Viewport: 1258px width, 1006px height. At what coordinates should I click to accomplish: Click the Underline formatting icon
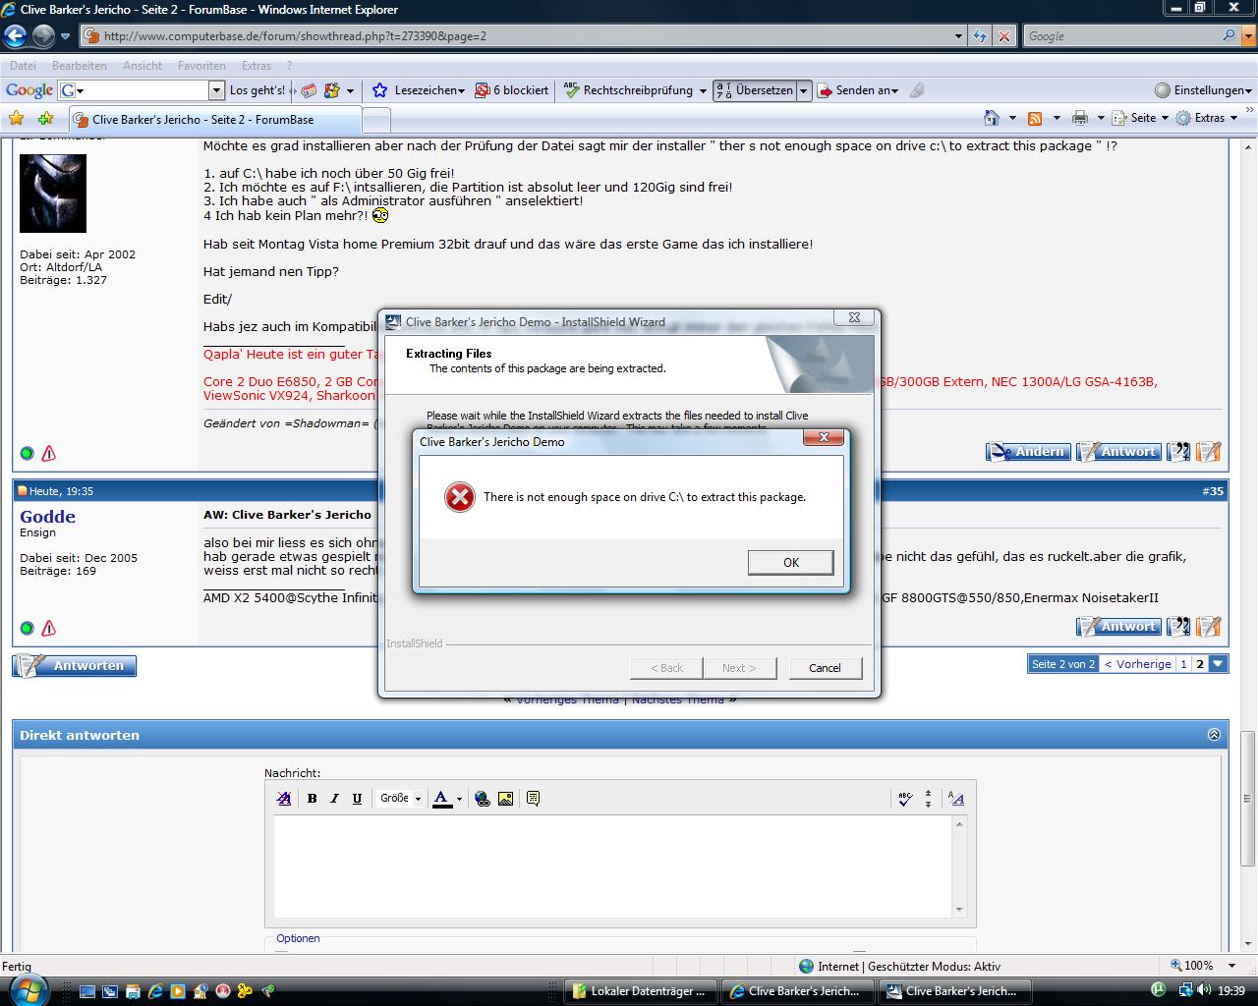pos(357,799)
